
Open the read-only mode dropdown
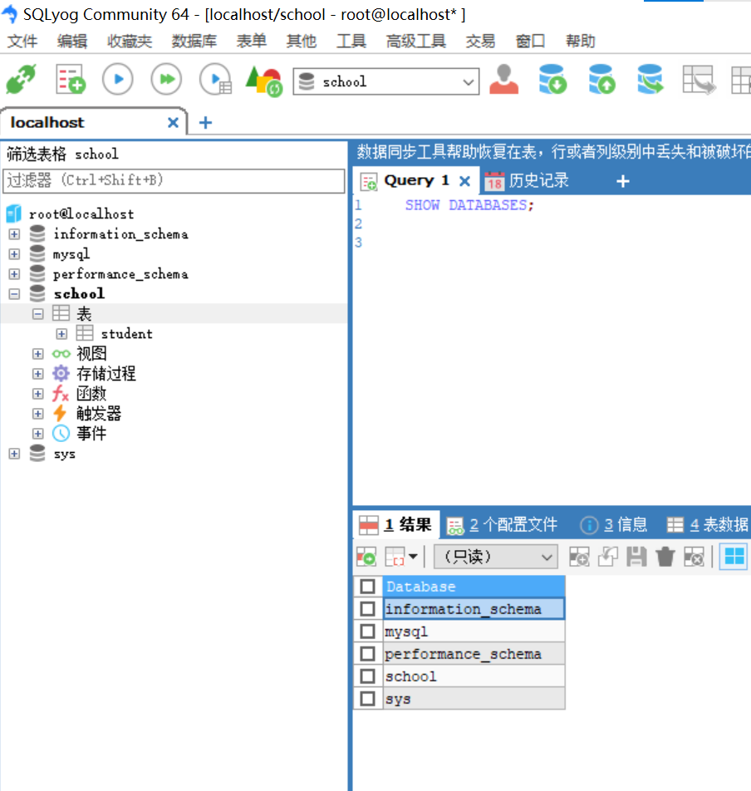496,557
